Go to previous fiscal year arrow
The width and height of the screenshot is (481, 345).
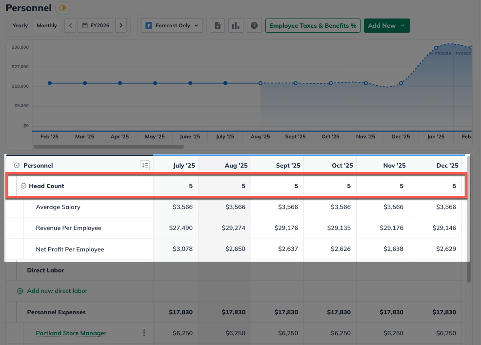70,26
